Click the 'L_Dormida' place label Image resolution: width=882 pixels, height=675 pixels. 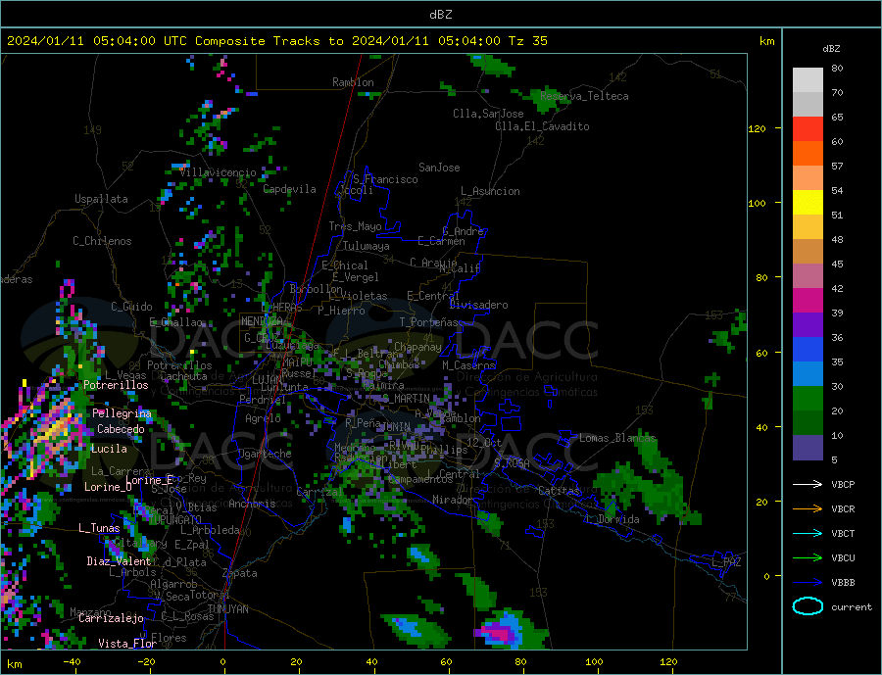(613, 518)
